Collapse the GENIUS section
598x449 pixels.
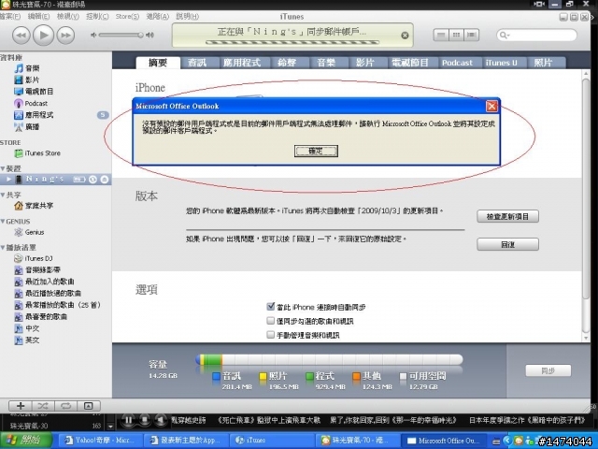(3, 222)
